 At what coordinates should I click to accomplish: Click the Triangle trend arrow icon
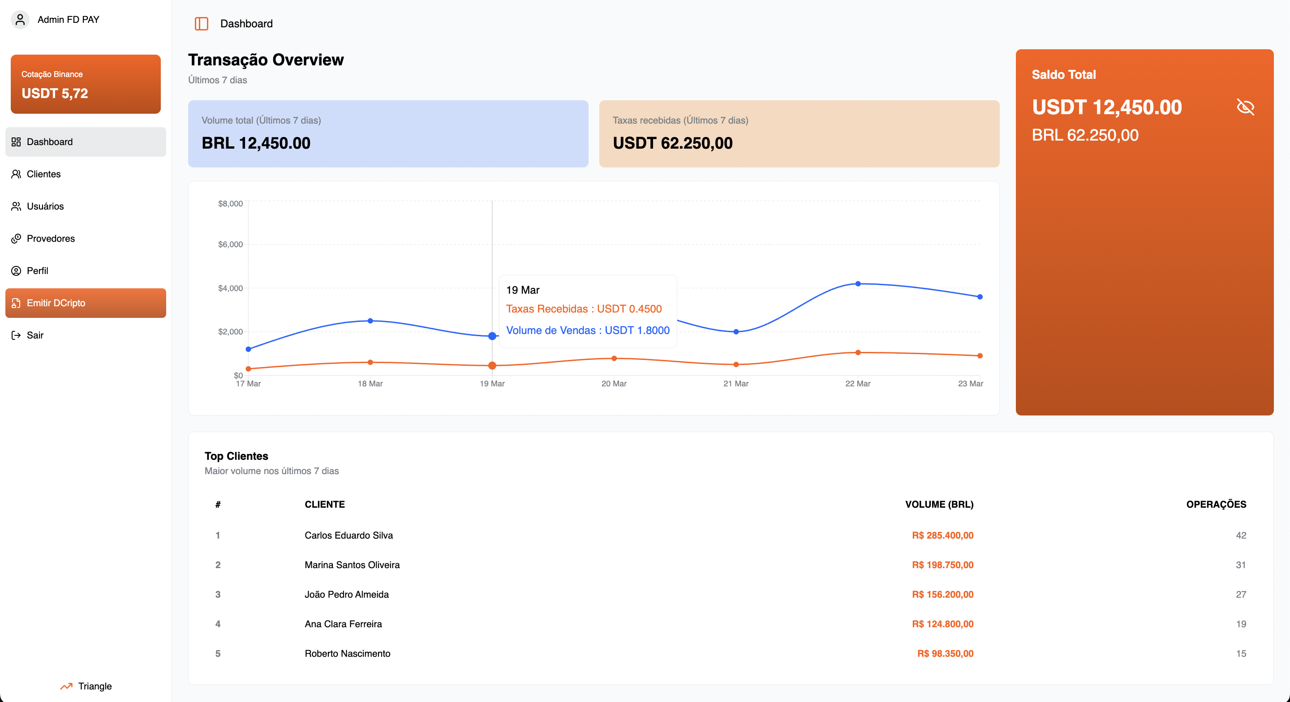pyautogui.click(x=66, y=686)
